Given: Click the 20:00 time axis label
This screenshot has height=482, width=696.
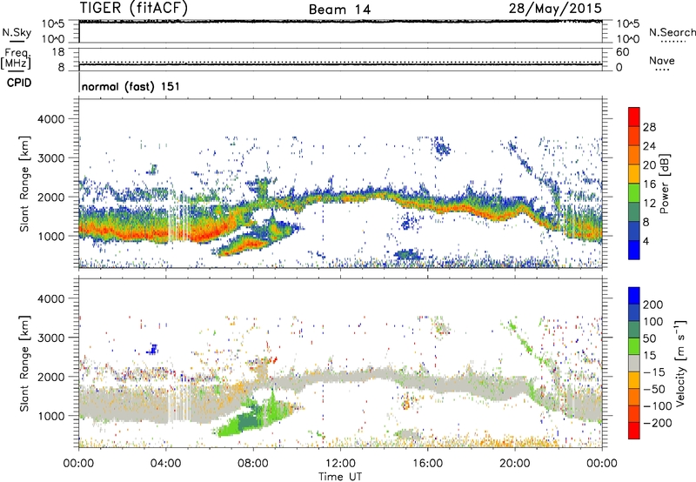Looking at the screenshot, I should coord(515,464).
